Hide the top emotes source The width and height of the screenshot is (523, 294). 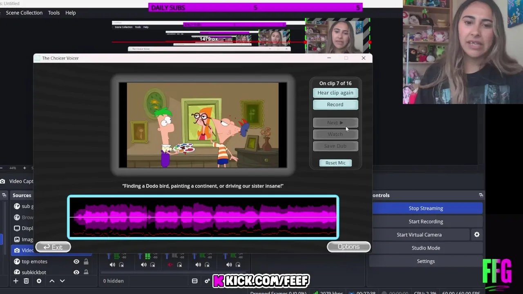pyautogui.click(x=76, y=261)
